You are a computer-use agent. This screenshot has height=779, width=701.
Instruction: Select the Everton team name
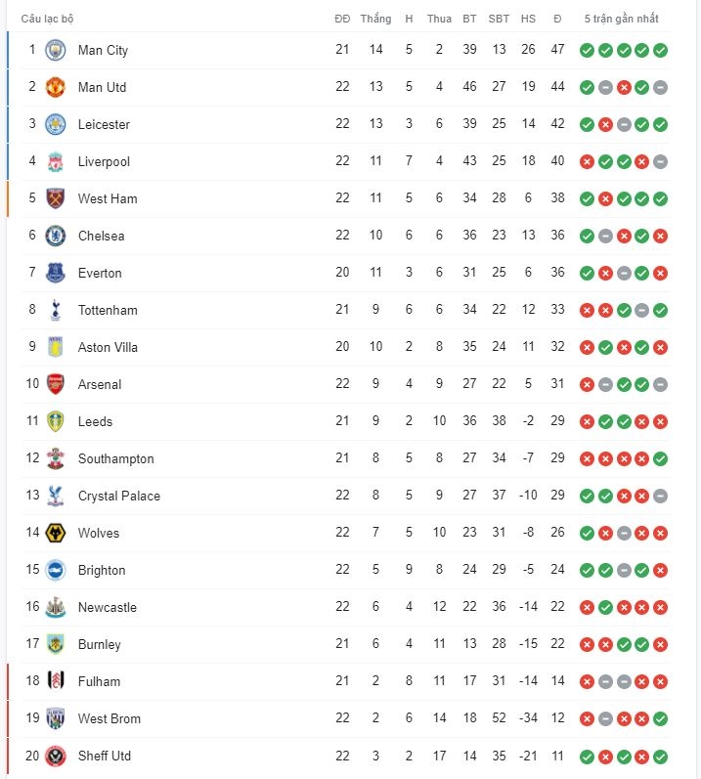point(100,273)
